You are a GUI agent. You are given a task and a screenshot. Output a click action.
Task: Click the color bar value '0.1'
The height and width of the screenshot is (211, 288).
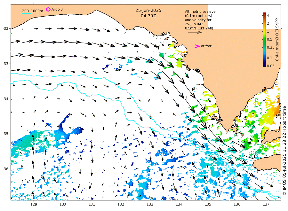point(269,58)
